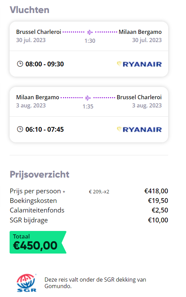Click the Prijsoverzicht section heading
Image resolution: width=186 pixels, height=297 pixels.
40,174
